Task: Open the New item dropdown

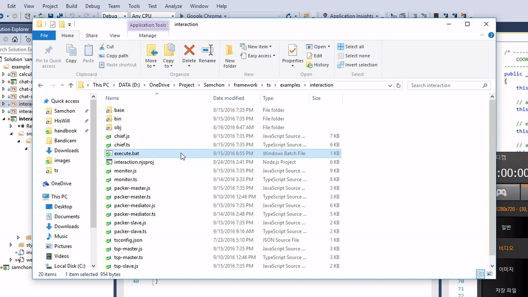Action: tap(259, 47)
